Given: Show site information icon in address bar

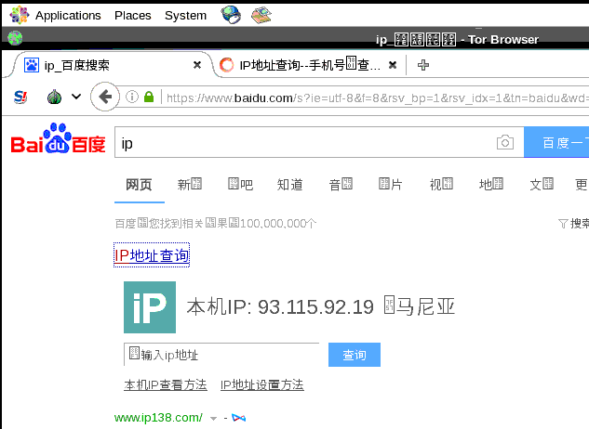Looking at the screenshot, I should click(132, 97).
